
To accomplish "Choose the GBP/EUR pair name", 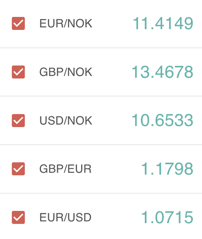I will 65,169.
